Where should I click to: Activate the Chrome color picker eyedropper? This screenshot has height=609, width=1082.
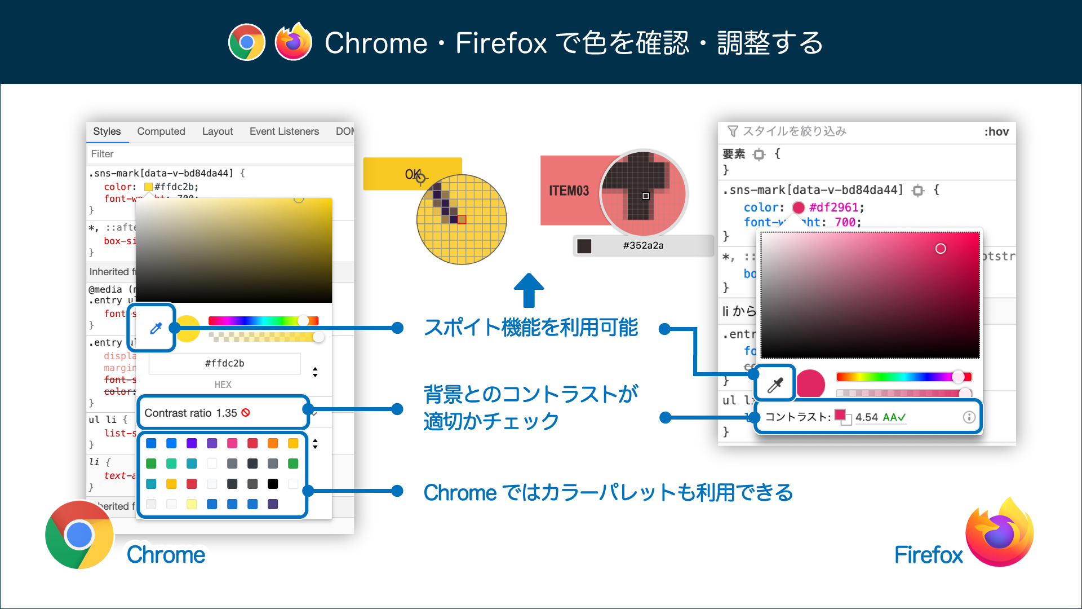(x=156, y=328)
